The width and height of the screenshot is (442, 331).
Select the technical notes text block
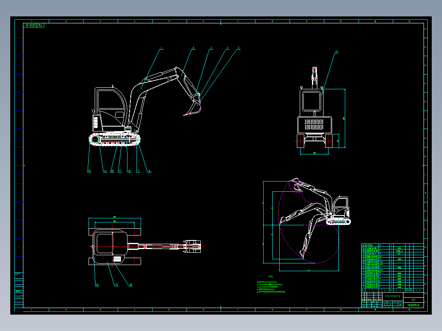[x=271, y=285]
